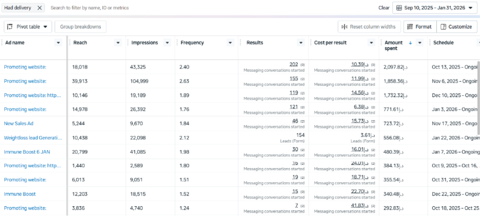Click footnote marker beside result 202
The image size is (480, 216).
pyautogui.click(x=302, y=64)
